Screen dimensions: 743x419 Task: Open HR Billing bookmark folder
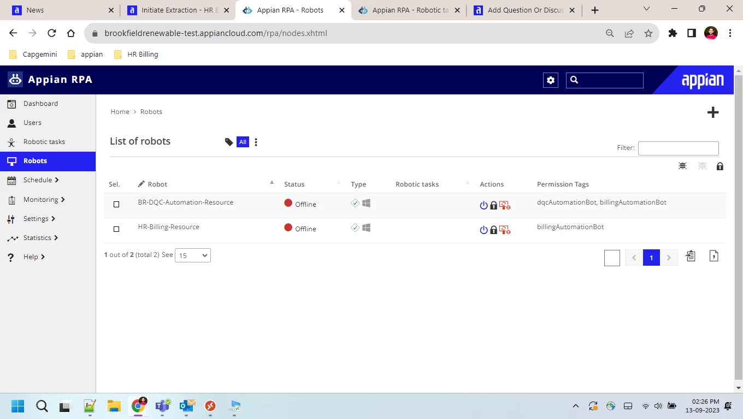click(x=136, y=55)
